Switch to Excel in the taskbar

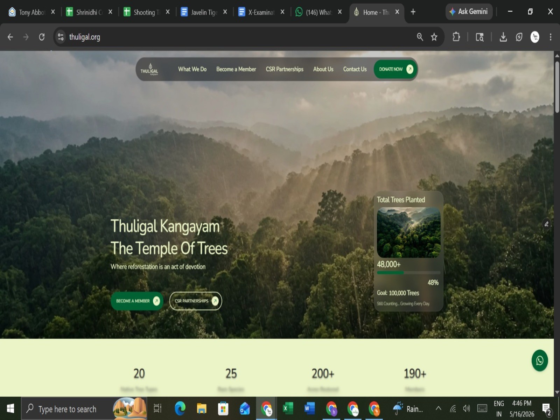[x=288, y=408]
